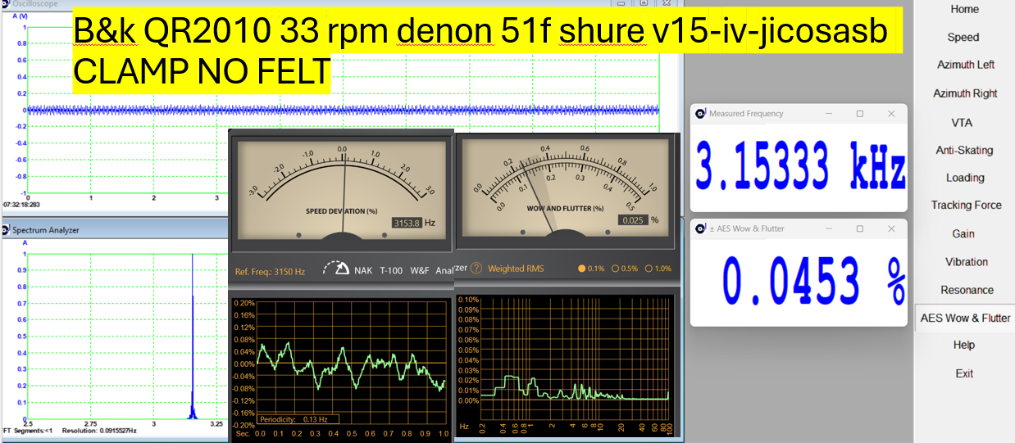Close the ± AES Wow & Flutter window
This screenshot has height=443, width=1015.
(x=891, y=228)
